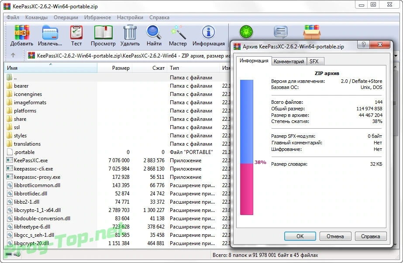Viewport: 403px width, 263px height.
Task: Select the keepassxc-proxy.exe icon
Action: click(x=10, y=177)
